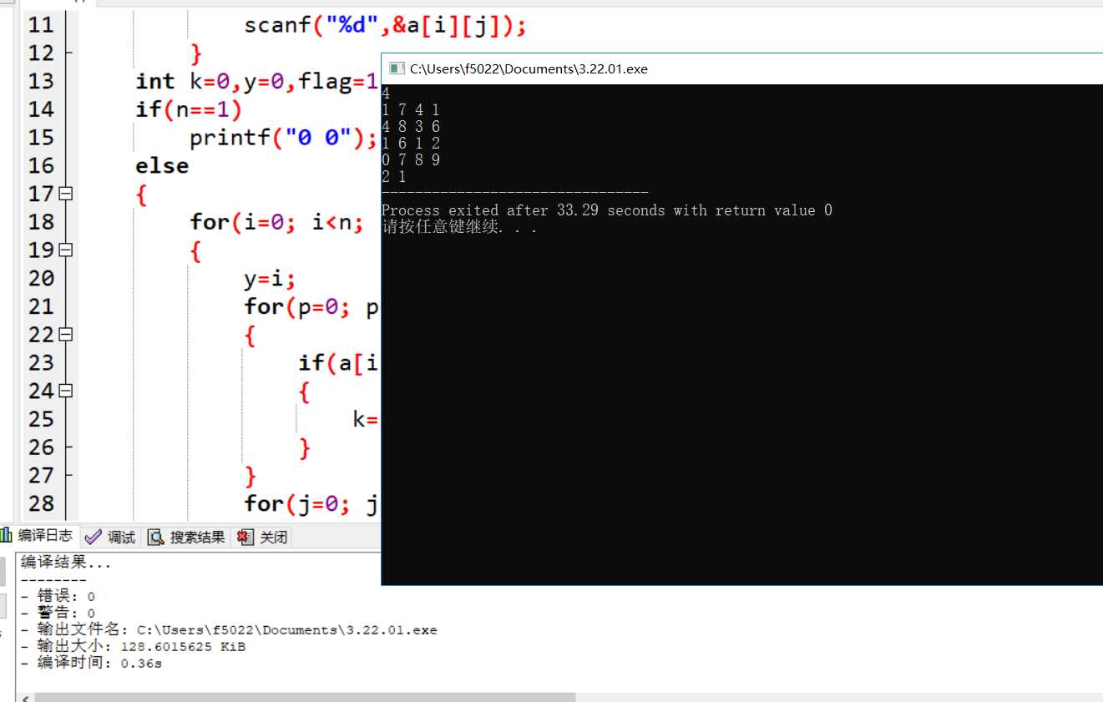The image size is (1103, 702).
Task: Click the 'if(n==1)' code line
Action: coord(189,109)
